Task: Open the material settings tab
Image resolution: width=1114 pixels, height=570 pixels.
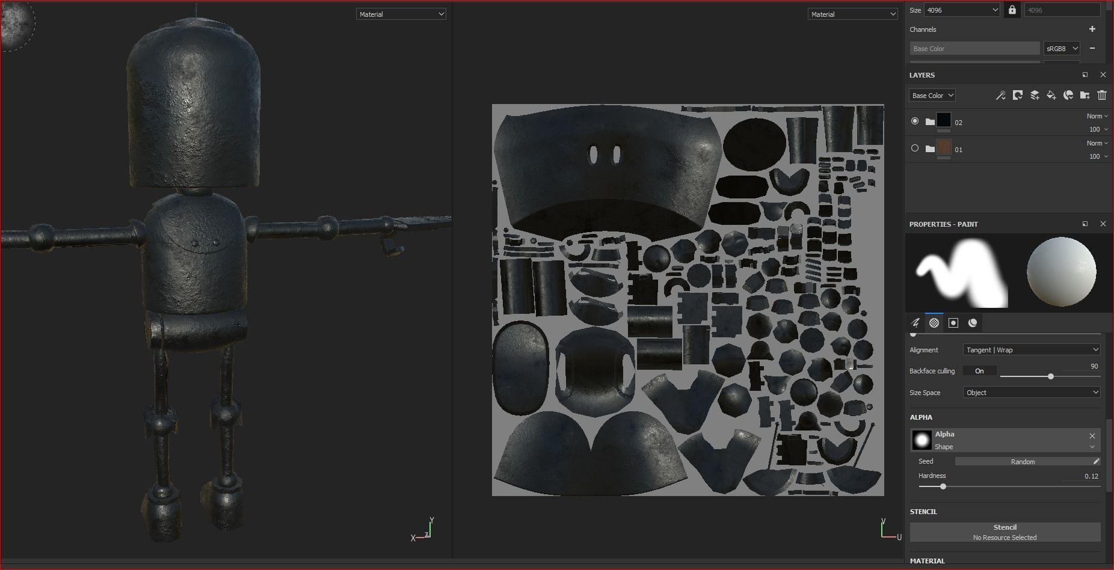Action: click(973, 323)
